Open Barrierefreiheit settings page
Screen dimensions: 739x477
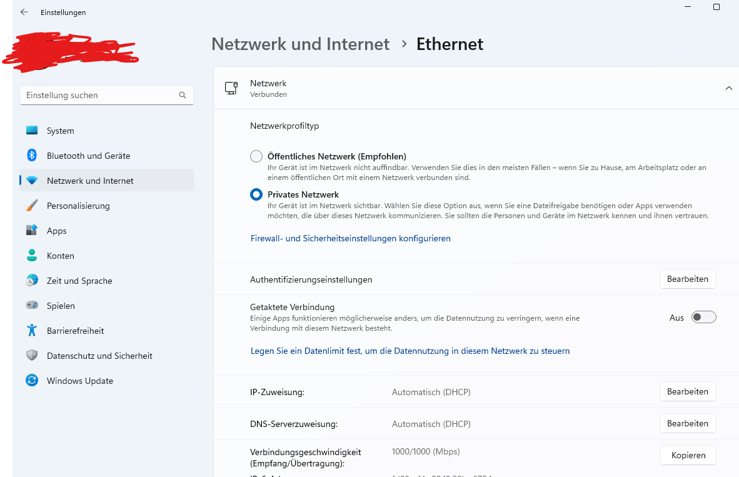point(75,331)
